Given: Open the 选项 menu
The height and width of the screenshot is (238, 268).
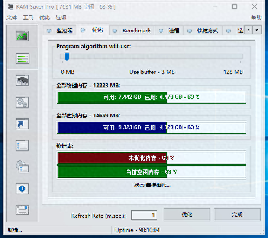Looking at the screenshot, I should click(61, 17).
